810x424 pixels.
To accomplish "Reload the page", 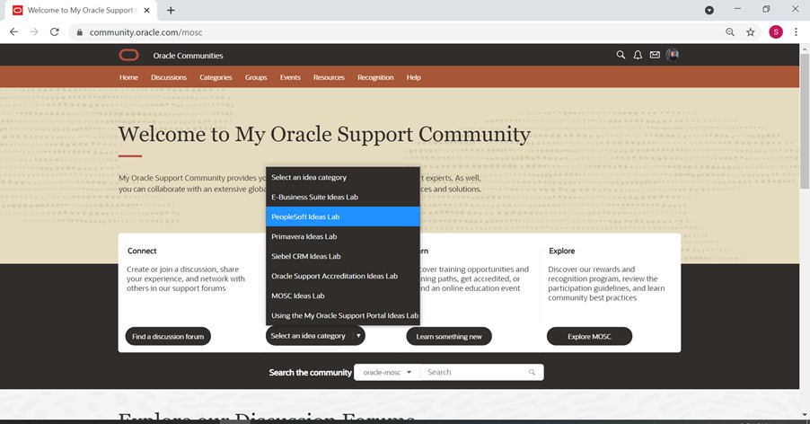I will 54,32.
